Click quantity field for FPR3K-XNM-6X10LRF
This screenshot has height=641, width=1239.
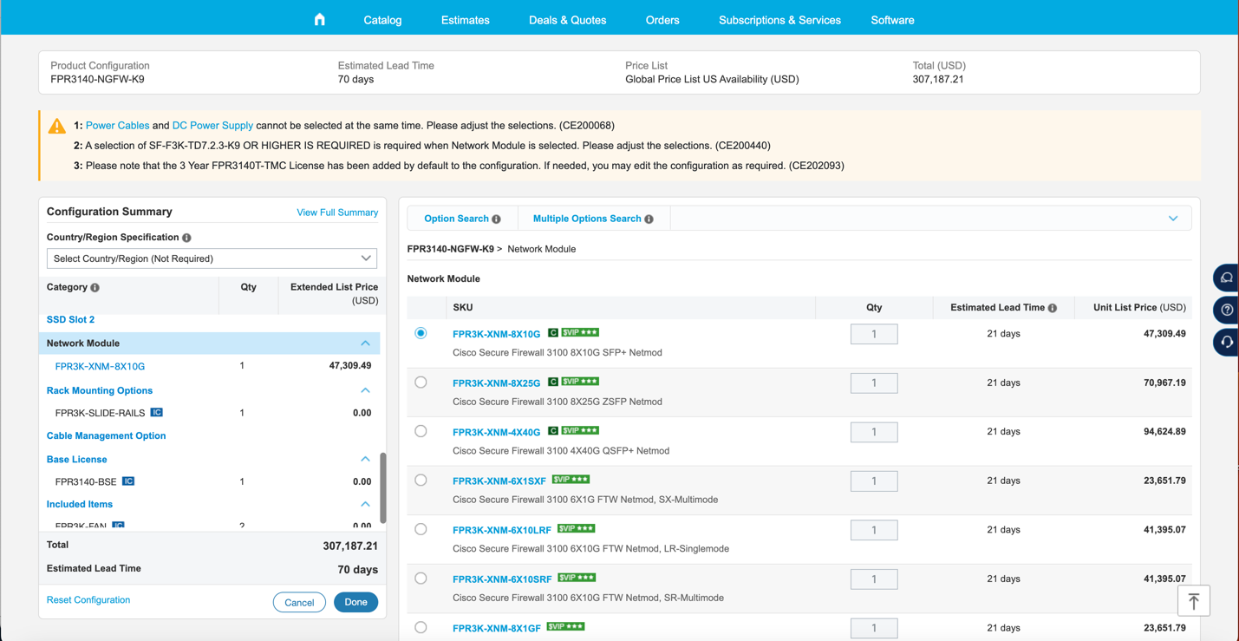(x=874, y=530)
